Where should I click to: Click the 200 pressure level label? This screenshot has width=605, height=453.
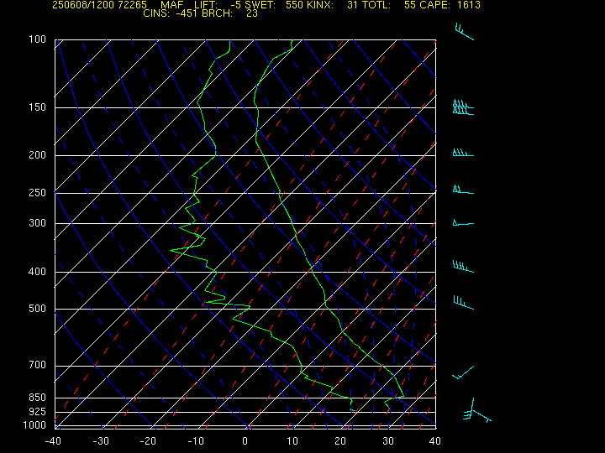(37, 155)
